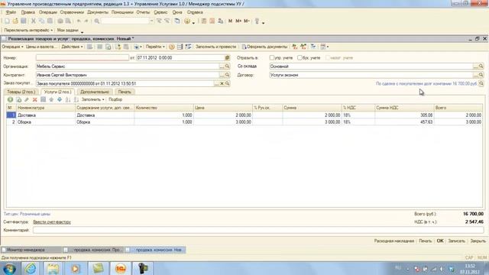The width and height of the screenshot is (489, 275).
Task: Delete row with the red X icon
Action: tap(35, 99)
